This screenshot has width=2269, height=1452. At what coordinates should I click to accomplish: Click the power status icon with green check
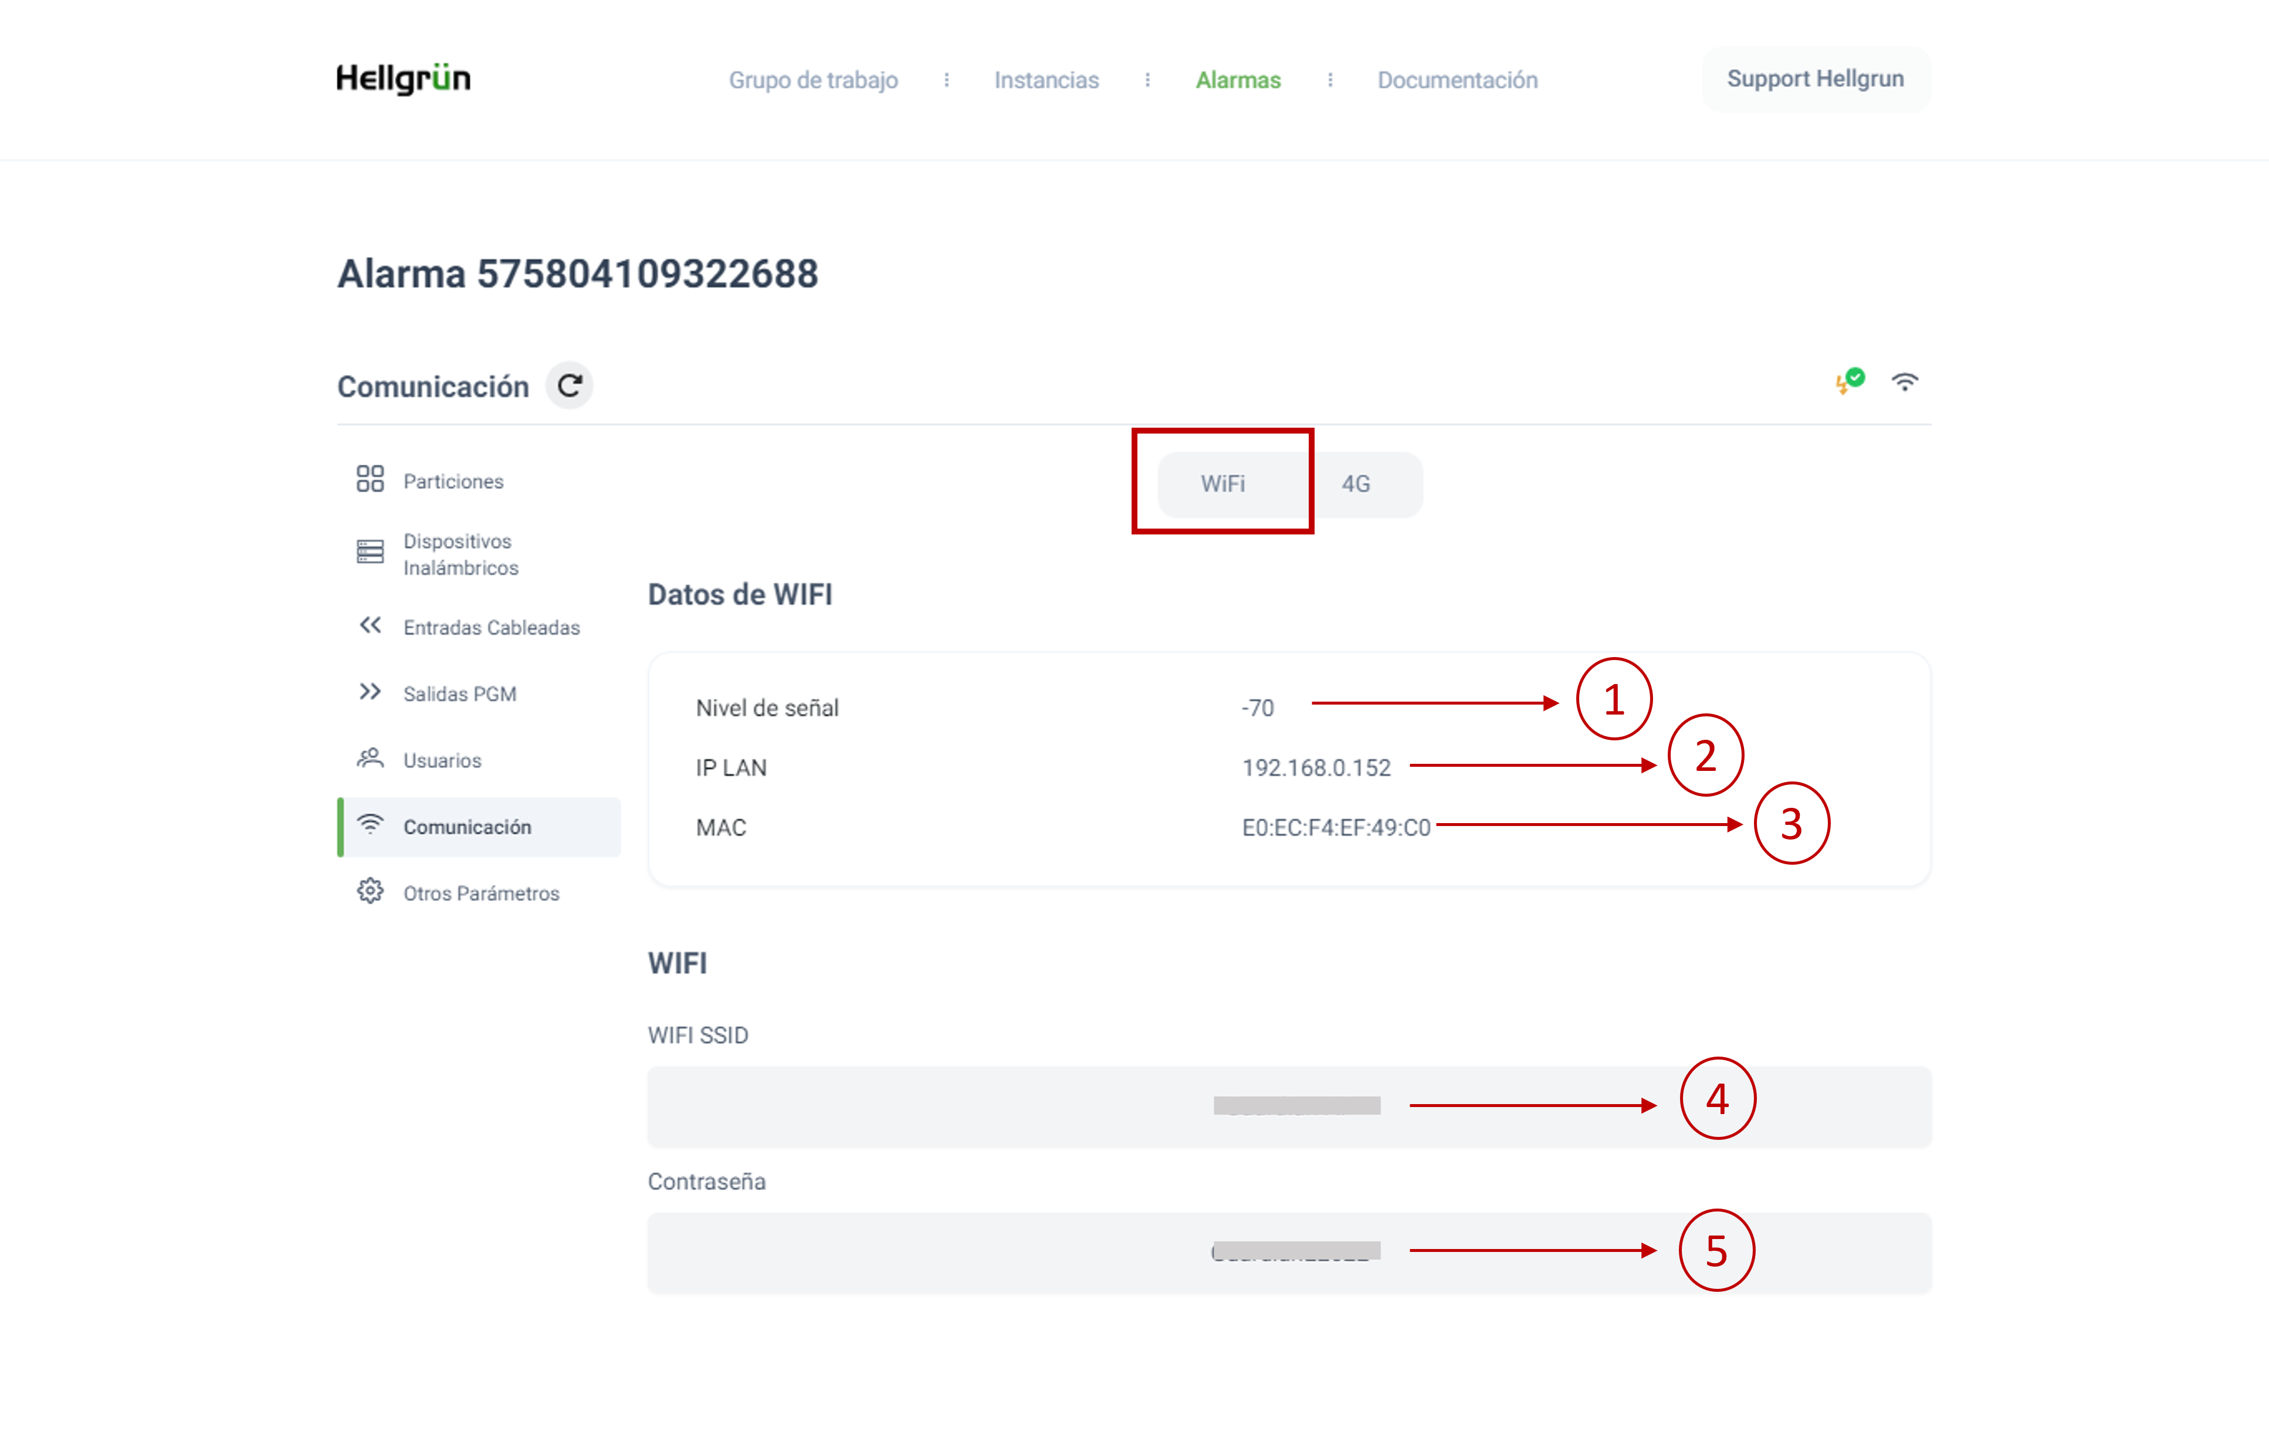pos(1848,381)
